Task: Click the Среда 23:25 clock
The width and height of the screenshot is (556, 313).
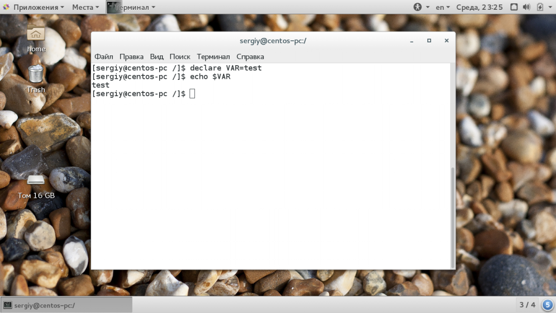Action: coord(479,7)
